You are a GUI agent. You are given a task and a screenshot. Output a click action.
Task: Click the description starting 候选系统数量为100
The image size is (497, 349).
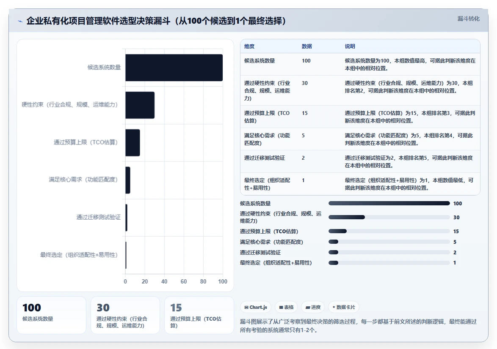pos(410,65)
